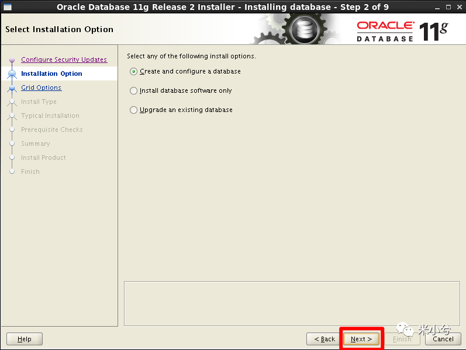The height and width of the screenshot is (350, 466).
Task: Select Installation Option step in sidebar
Action: (x=51, y=73)
